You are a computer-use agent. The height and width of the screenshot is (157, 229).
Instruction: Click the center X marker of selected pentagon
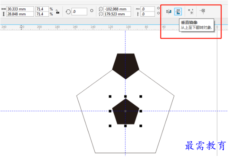coord(125,111)
